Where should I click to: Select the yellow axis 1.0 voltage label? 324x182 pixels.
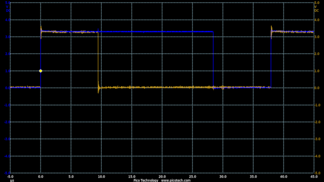(x=317, y=71)
